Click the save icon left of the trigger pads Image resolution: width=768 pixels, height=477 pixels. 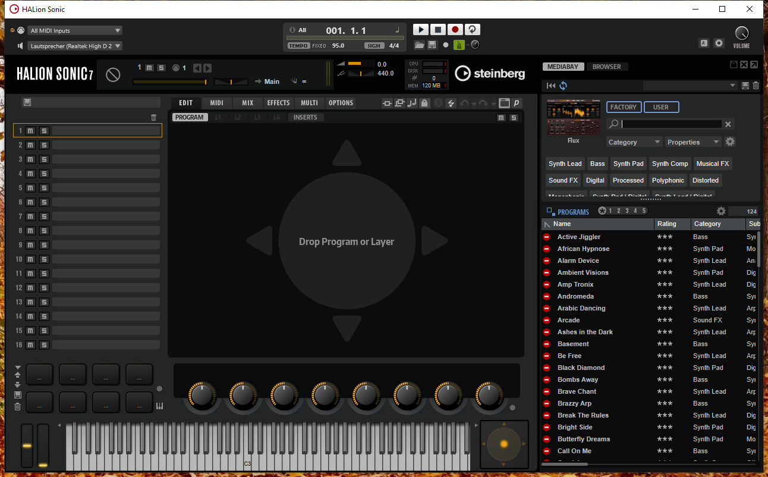18,395
